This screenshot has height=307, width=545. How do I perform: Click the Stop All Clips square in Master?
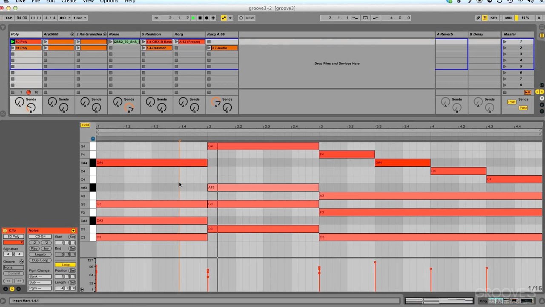(505, 92)
